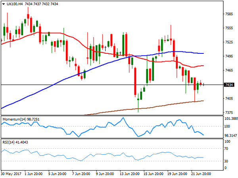
Task: Click the 15 Jun 20:00 time label
Action: point(154,174)
